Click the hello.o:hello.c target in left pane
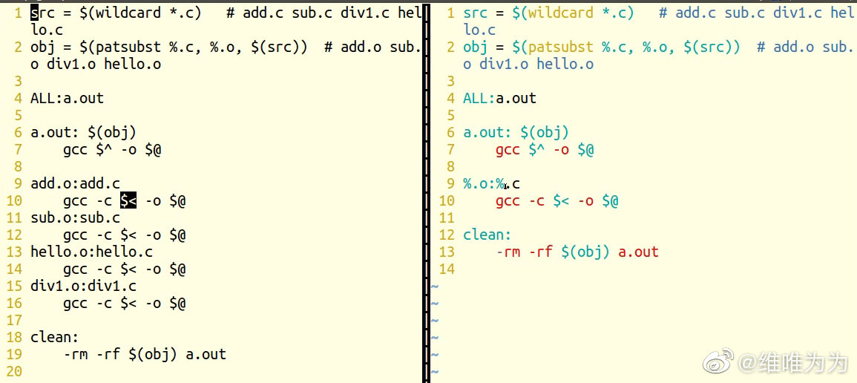The width and height of the screenshot is (857, 383). click(91, 252)
